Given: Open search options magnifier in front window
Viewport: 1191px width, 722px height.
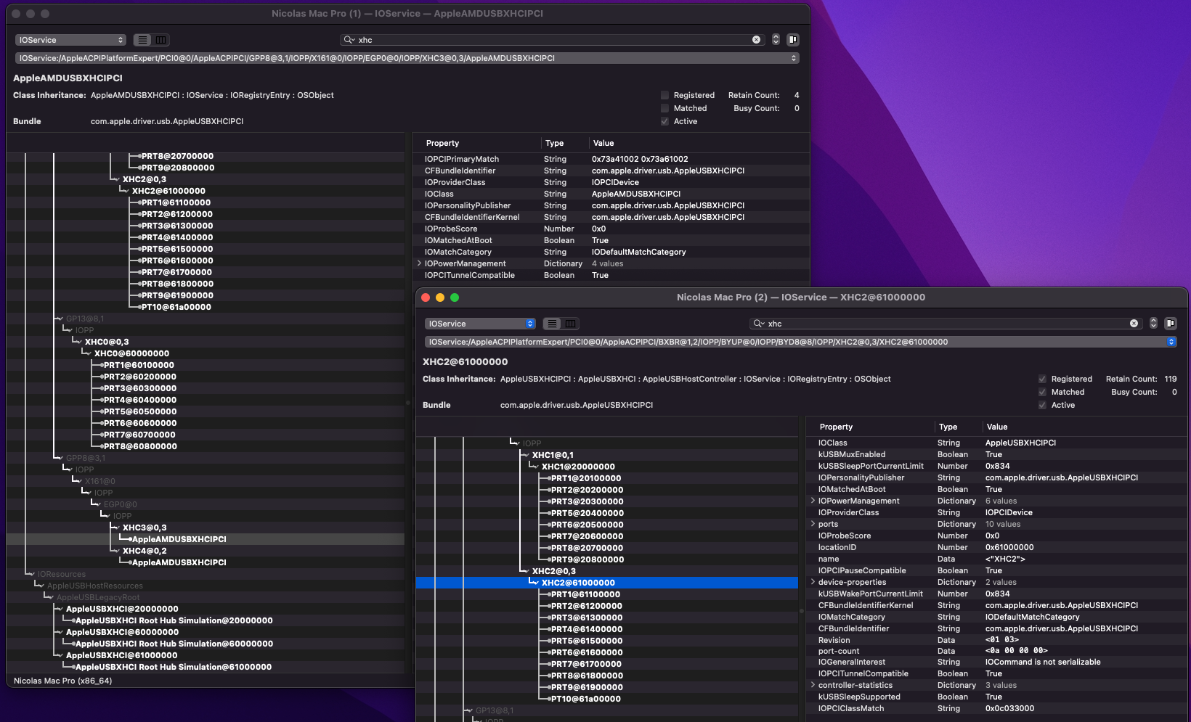Looking at the screenshot, I should [758, 324].
